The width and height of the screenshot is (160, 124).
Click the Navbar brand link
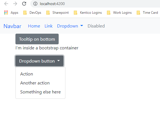click(12, 26)
